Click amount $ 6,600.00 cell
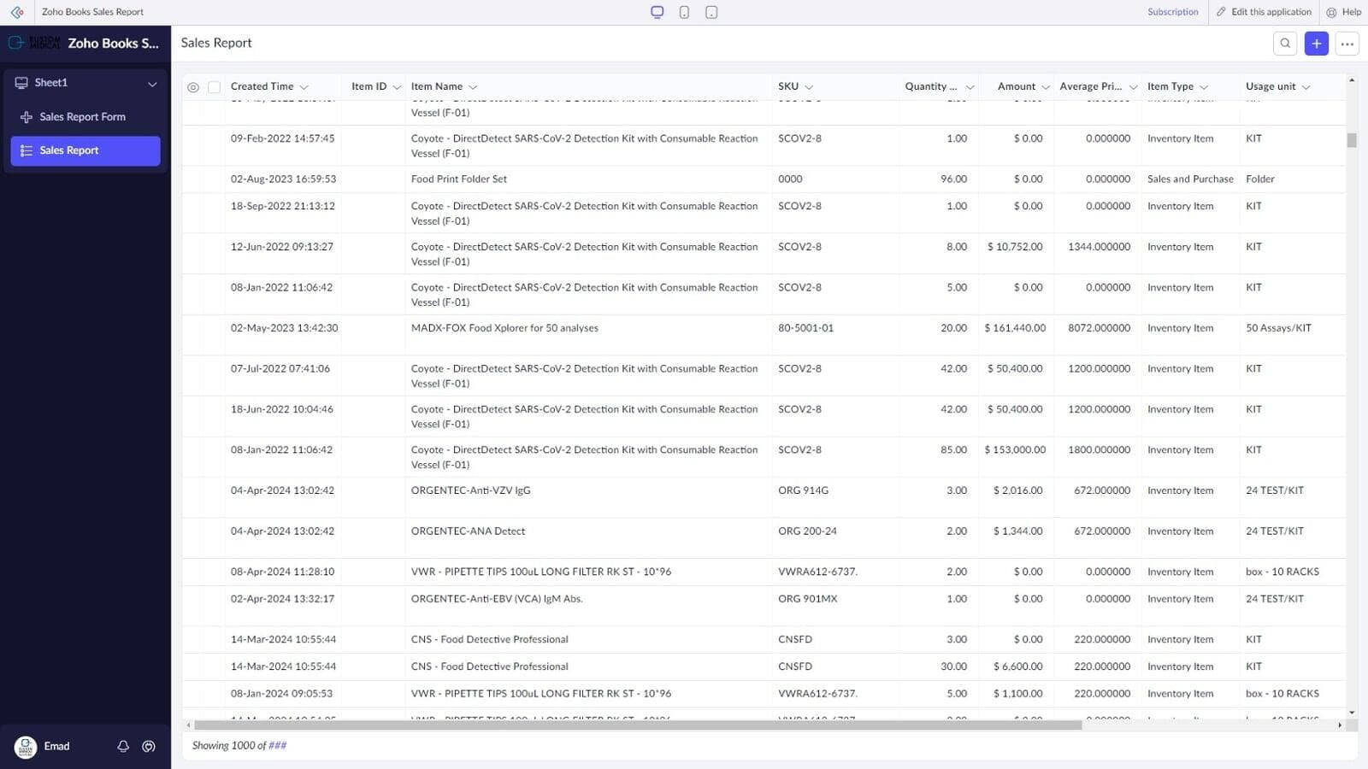The image size is (1368, 769). point(1017,666)
